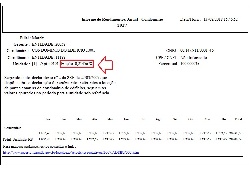Image resolution: width=250 pixels, height=171 pixels.
Task: Select the report title Informe de Rendimentos Anual
Action: [122, 19]
